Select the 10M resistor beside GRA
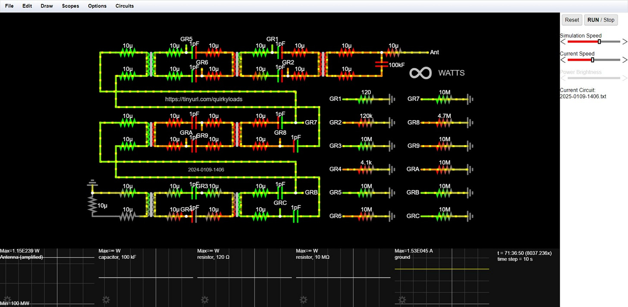The width and height of the screenshot is (628, 307). tap(444, 169)
